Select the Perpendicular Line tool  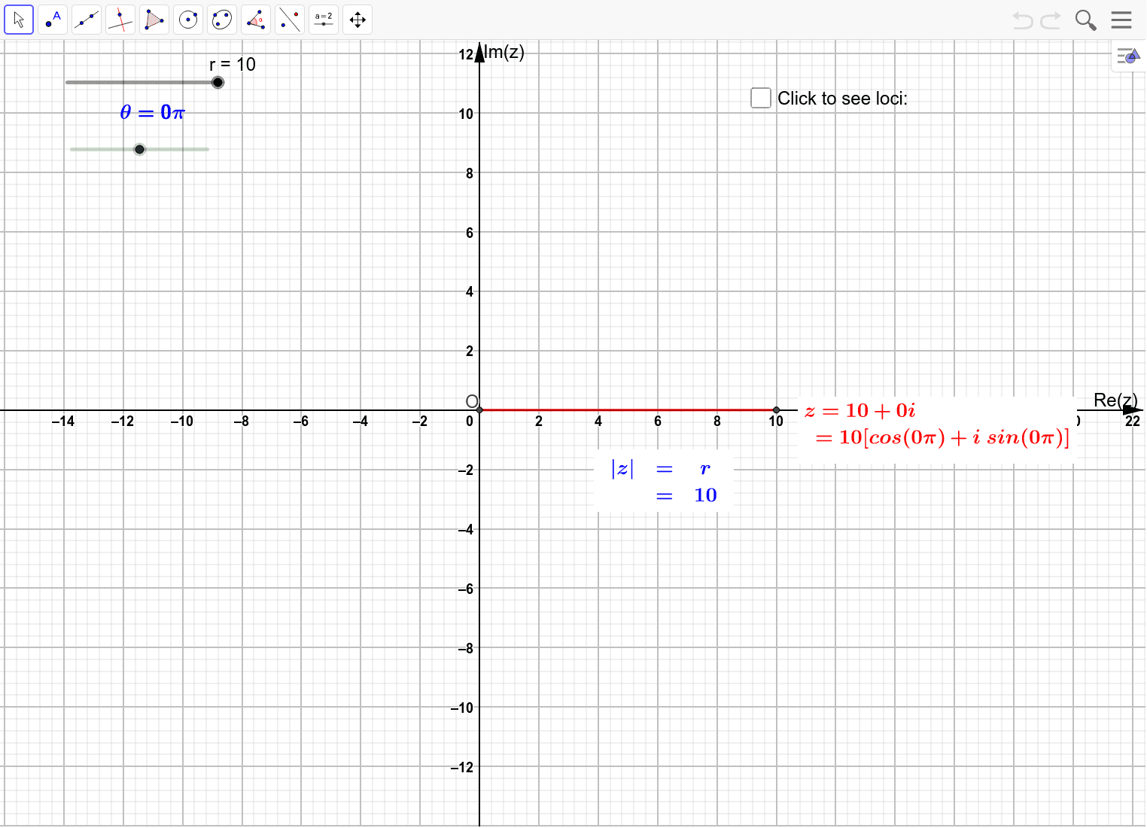(x=120, y=19)
